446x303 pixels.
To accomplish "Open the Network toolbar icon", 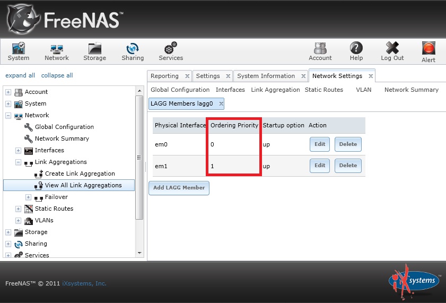I will pos(57,51).
